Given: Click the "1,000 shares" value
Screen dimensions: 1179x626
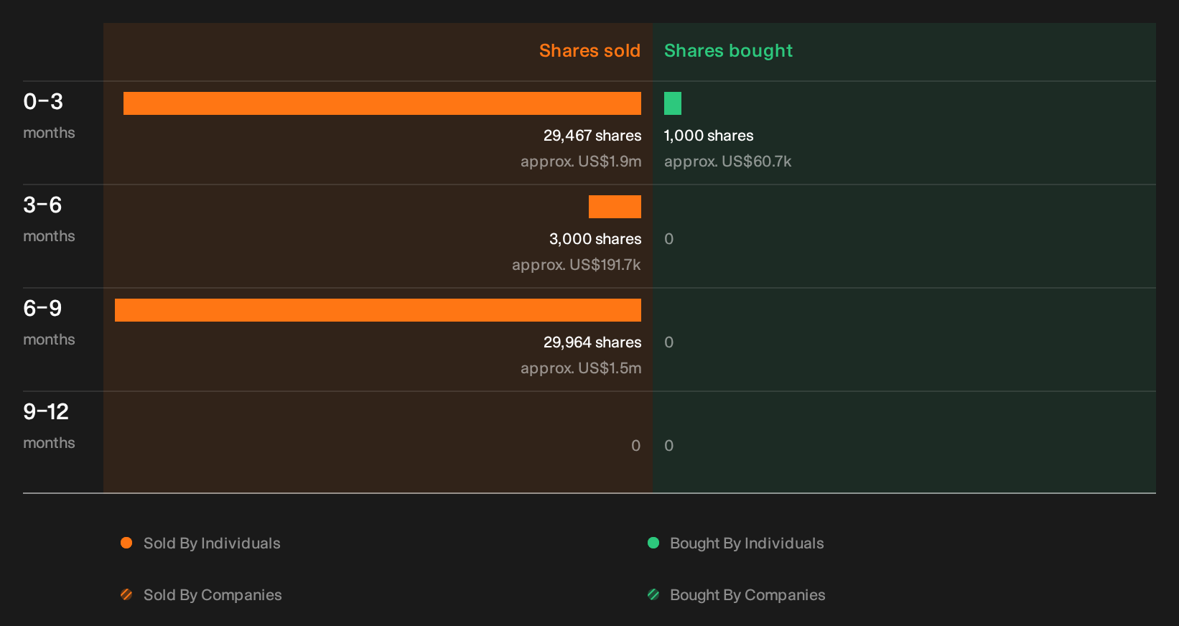Looking at the screenshot, I should [x=709, y=136].
